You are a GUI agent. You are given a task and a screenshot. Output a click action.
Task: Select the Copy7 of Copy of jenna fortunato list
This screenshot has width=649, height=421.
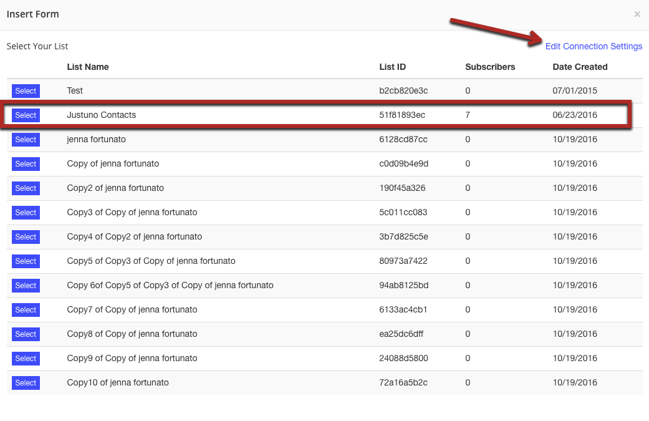click(25, 309)
